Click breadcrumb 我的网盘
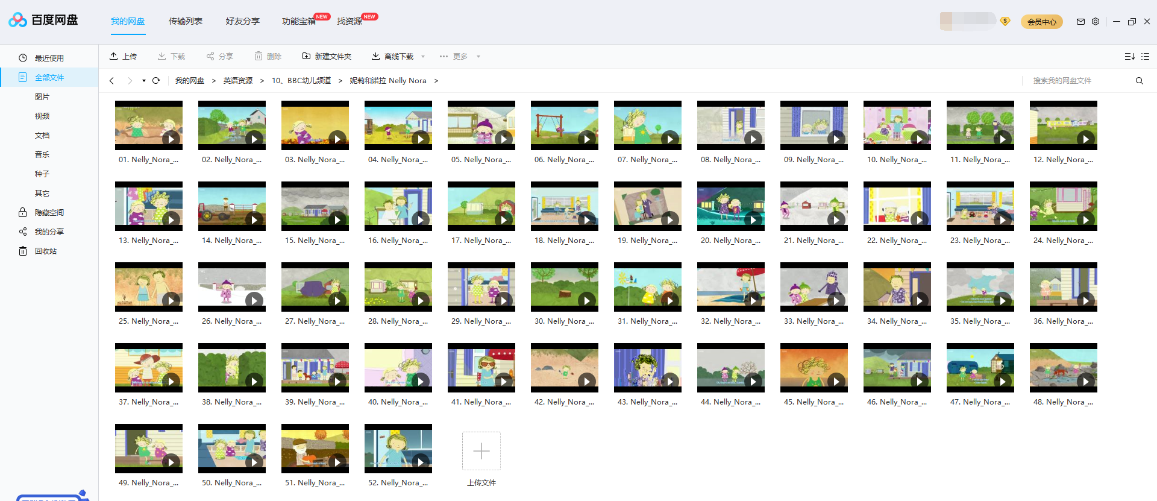The image size is (1157, 501). point(190,80)
